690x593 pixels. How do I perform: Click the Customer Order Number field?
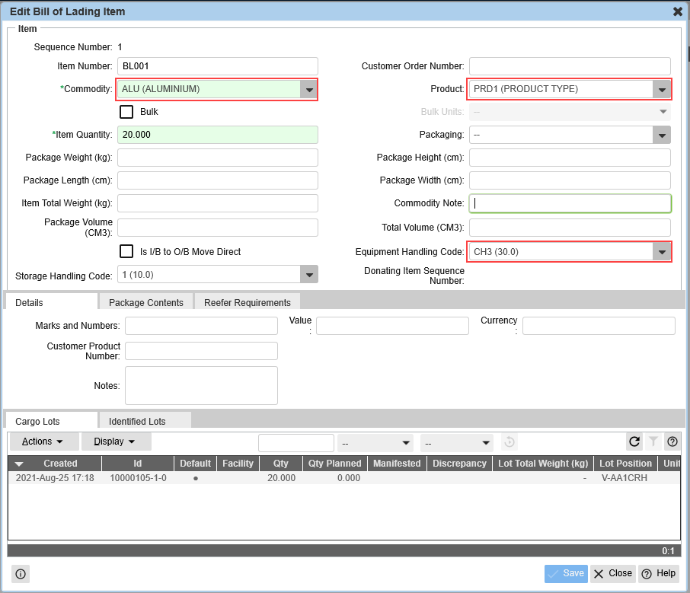570,66
